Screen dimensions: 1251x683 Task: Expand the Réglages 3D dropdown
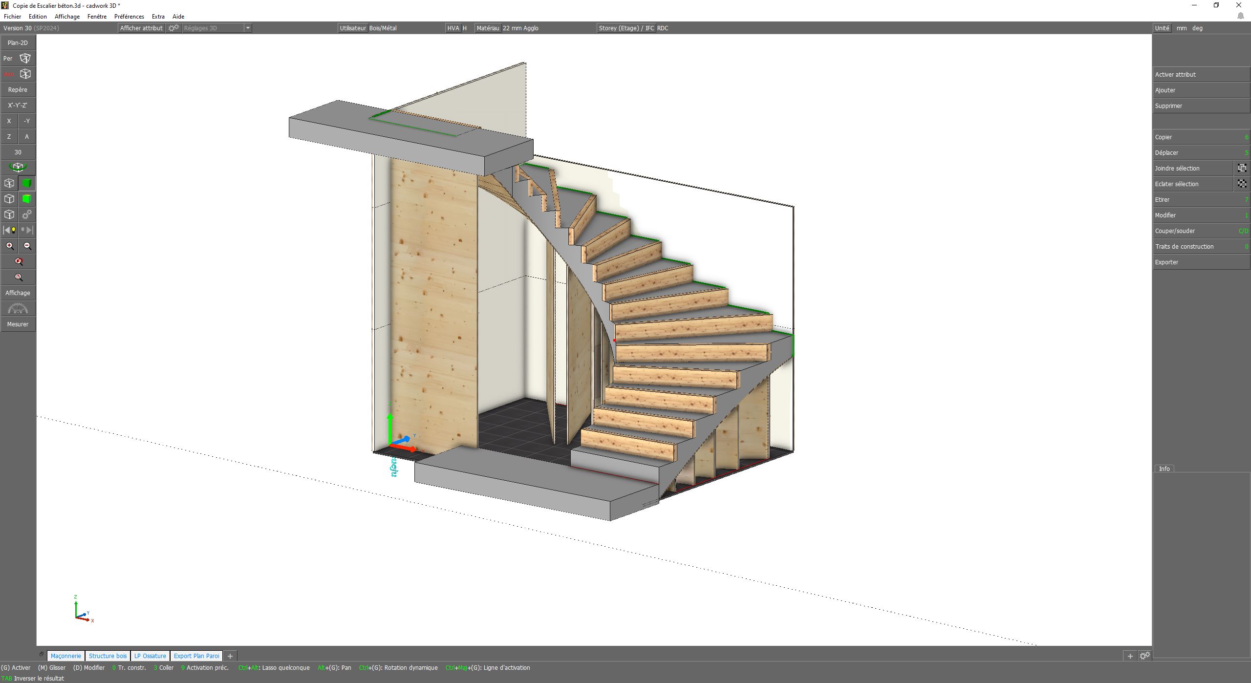pyautogui.click(x=248, y=28)
